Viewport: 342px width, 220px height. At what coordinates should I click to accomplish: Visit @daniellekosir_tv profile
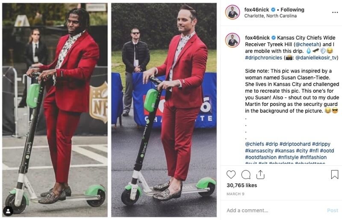pos(316,58)
